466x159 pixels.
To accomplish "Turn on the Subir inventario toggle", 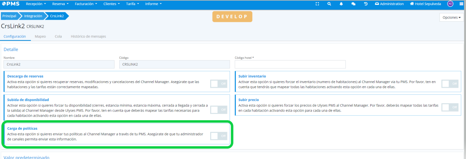I will [x=450, y=84].
